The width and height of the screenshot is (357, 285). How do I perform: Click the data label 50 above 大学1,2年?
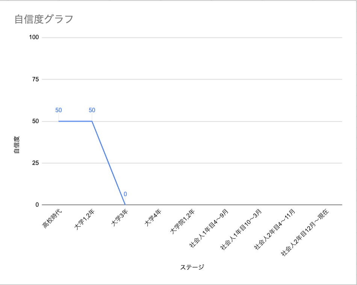(x=92, y=110)
